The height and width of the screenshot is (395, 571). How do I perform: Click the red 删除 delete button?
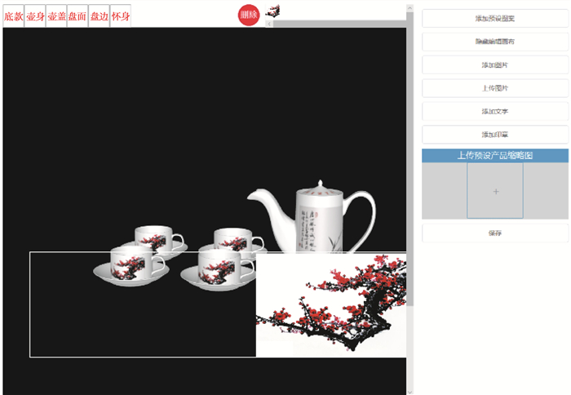click(248, 15)
